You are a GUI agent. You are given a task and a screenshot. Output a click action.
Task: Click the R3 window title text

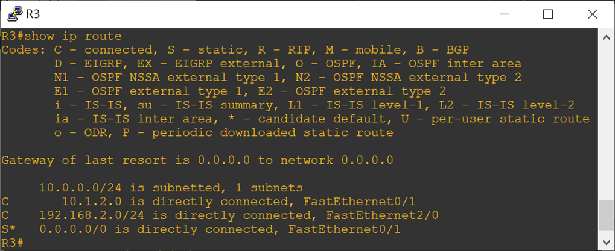coord(33,14)
